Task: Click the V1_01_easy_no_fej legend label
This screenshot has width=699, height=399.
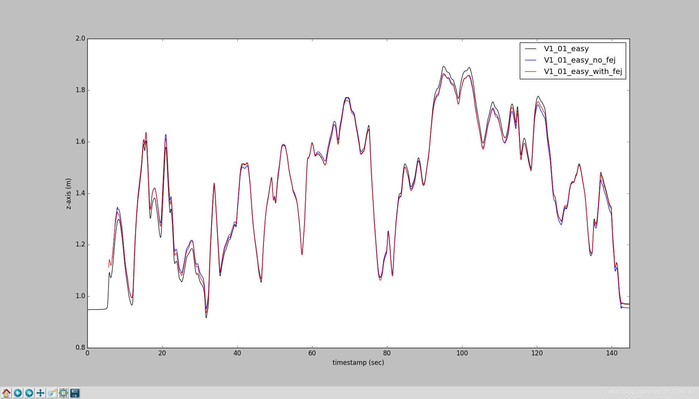Action: click(x=579, y=60)
